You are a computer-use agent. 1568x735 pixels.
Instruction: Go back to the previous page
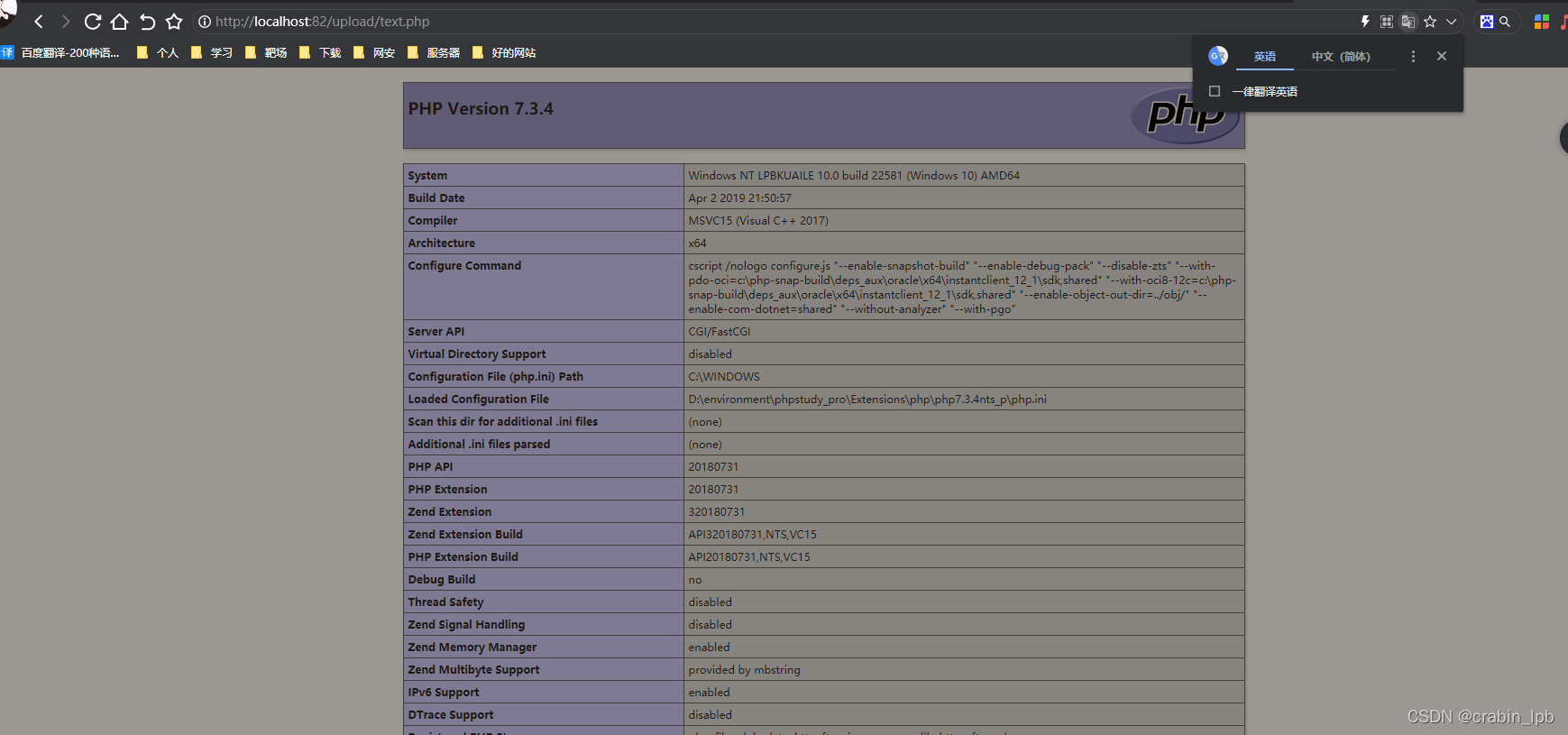click(x=39, y=22)
